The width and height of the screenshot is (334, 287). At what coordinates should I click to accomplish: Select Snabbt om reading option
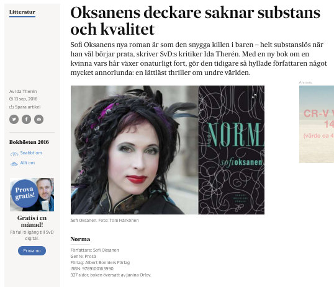[31, 152]
